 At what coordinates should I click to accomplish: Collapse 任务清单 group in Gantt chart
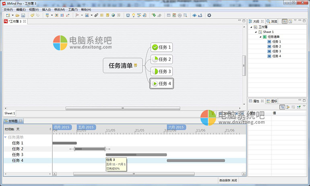[x=5, y=137]
